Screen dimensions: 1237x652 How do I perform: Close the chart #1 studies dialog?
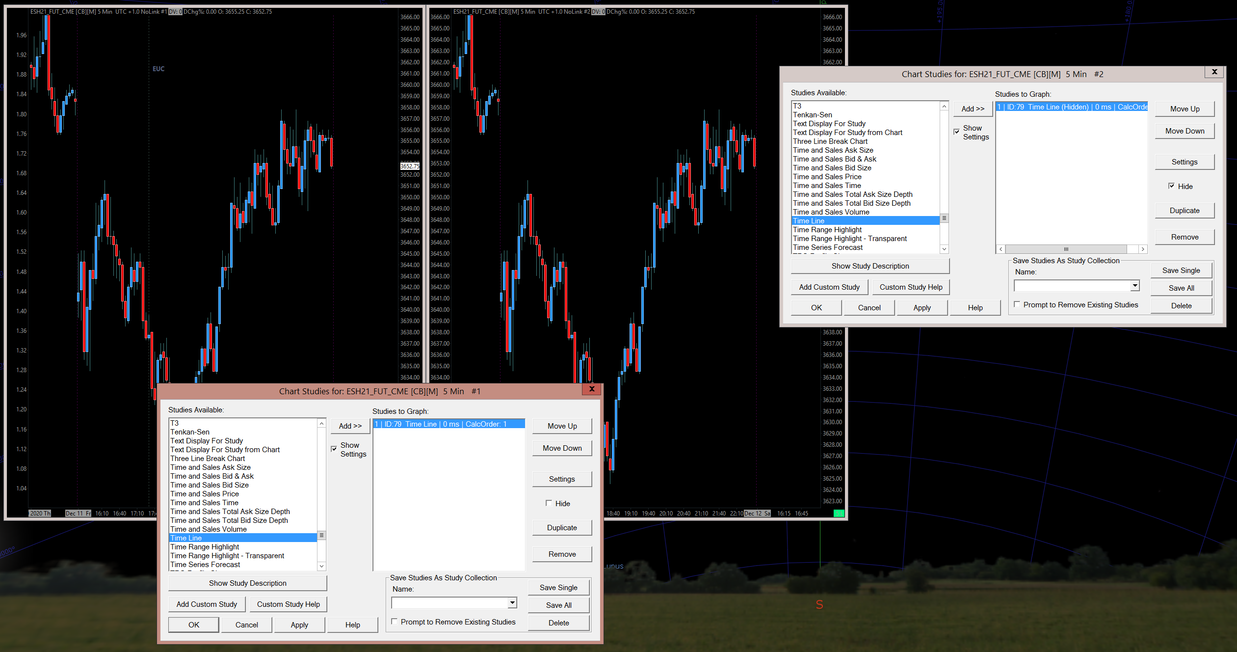592,389
